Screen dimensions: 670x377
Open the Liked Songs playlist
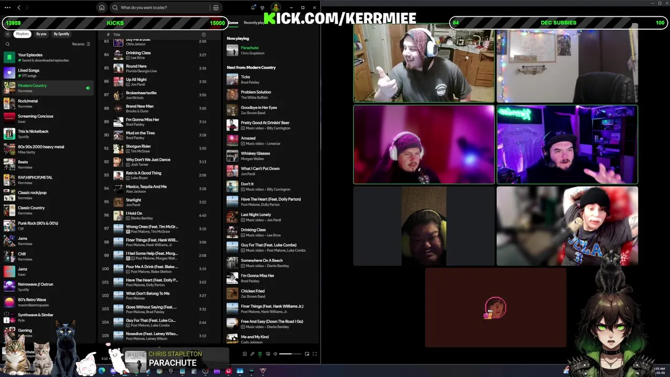click(x=47, y=73)
